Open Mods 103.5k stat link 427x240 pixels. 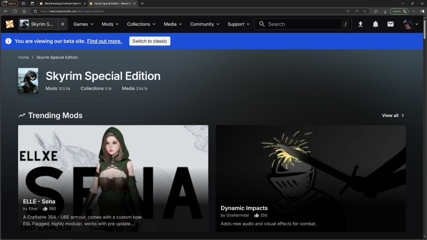click(x=58, y=89)
